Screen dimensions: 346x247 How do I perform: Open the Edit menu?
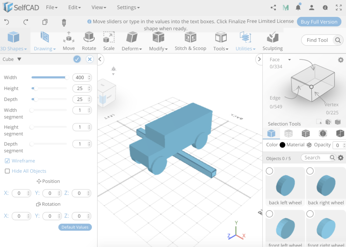click(74, 7)
